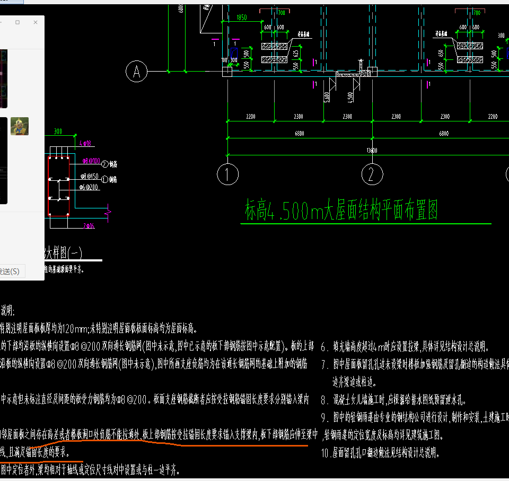
Task: Select note 10 about 屋面留孔孔口翻边
Action: [x=381, y=452]
